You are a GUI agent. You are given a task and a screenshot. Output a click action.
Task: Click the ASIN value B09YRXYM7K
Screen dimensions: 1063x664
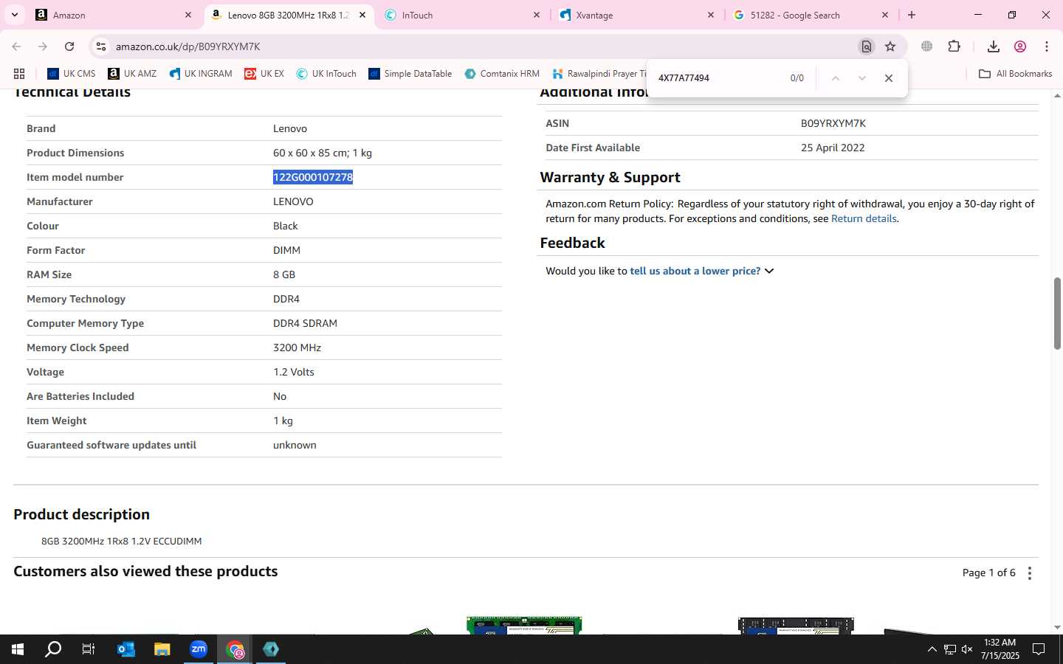pyautogui.click(x=833, y=123)
